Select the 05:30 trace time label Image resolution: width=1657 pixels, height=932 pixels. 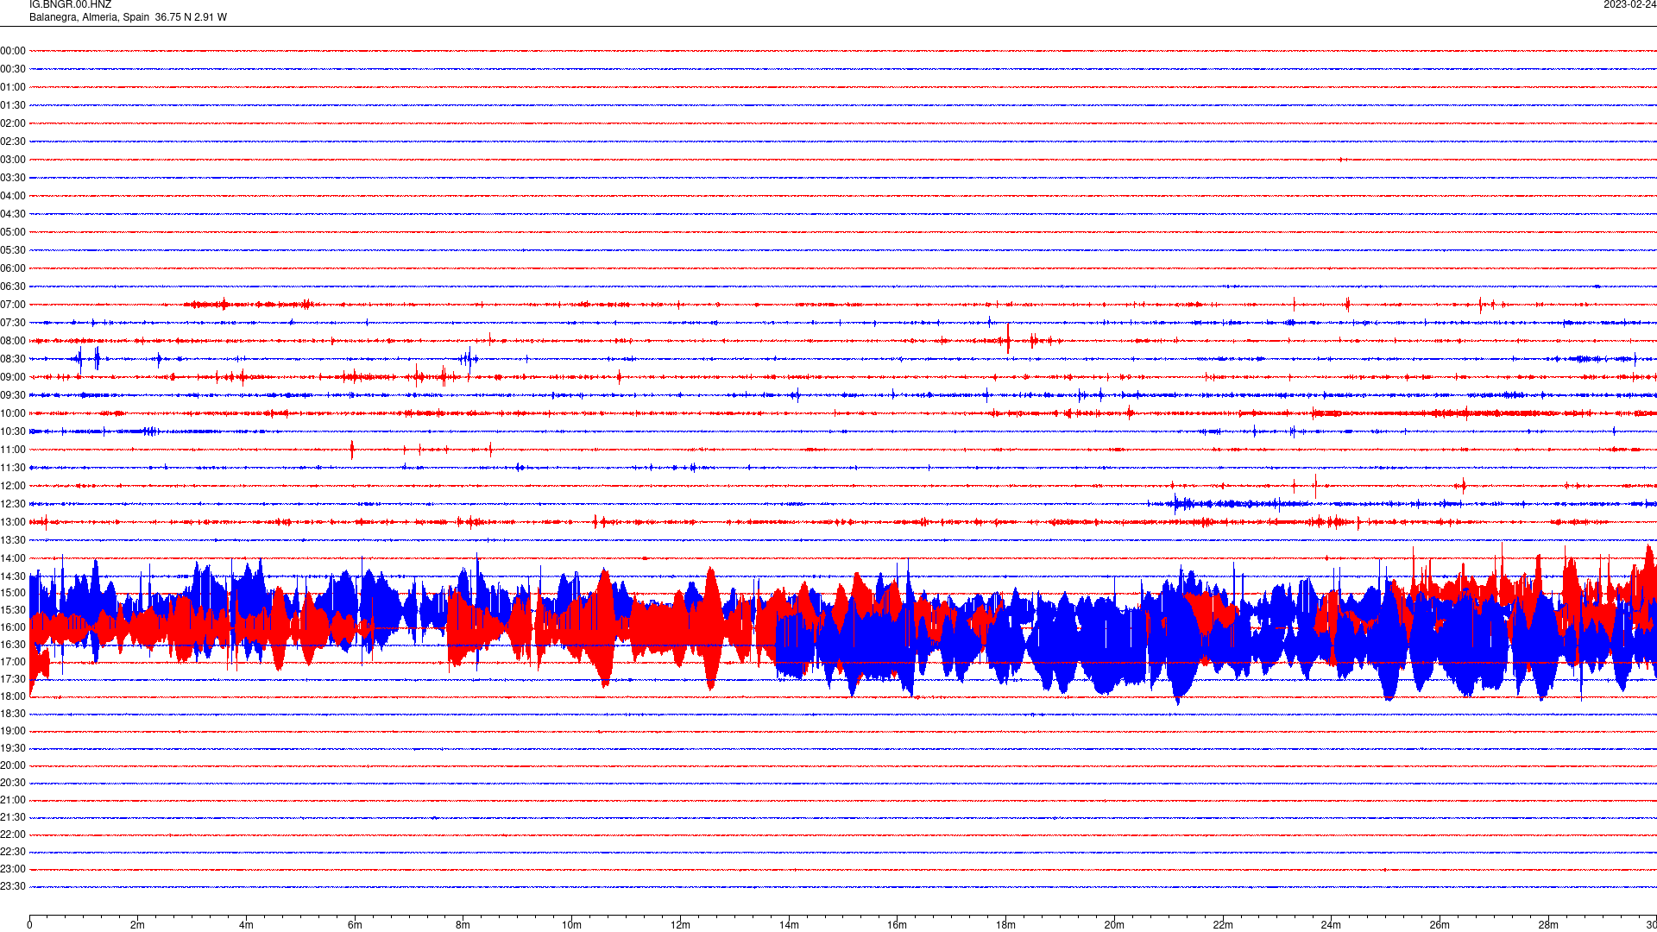pos(13,250)
